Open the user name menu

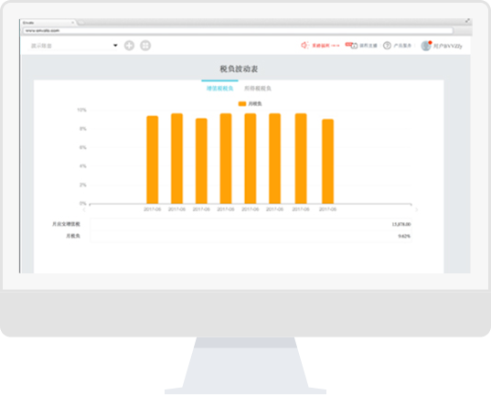pyautogui.click(x=447, y=46)
